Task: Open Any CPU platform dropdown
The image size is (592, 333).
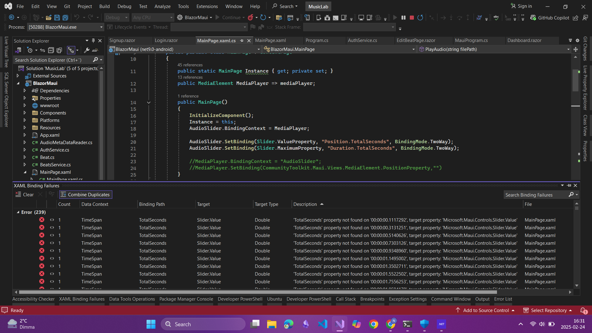Action: tap(153, 18)
